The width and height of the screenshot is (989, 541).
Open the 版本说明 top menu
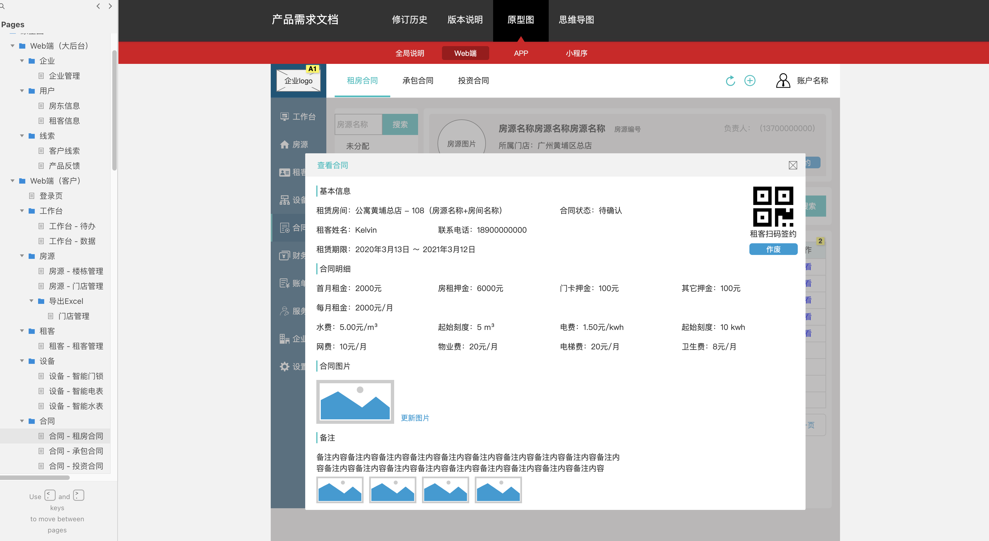point(465,20)
